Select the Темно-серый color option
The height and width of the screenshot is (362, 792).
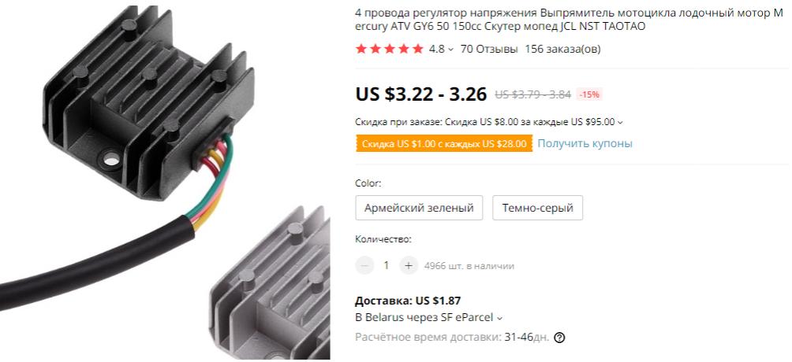(x=537, y=208)
